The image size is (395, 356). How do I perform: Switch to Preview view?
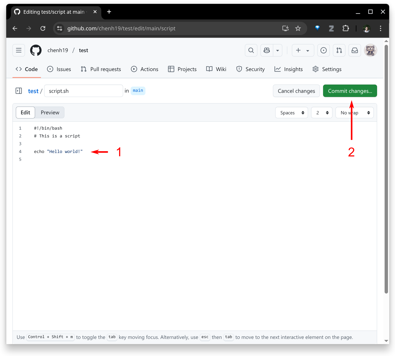[50, 113]
